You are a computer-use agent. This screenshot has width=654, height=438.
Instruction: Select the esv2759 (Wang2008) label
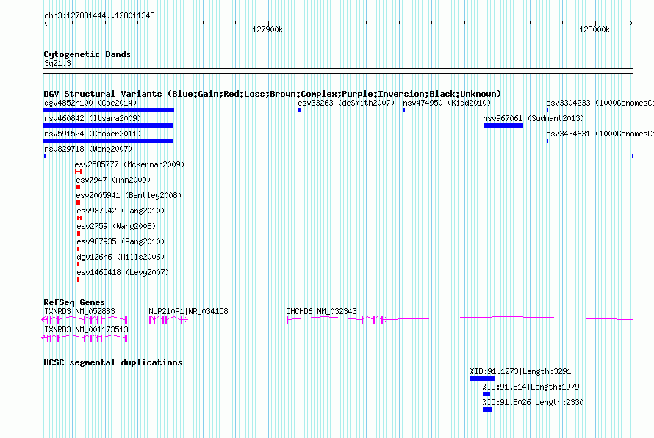point(116,226)
